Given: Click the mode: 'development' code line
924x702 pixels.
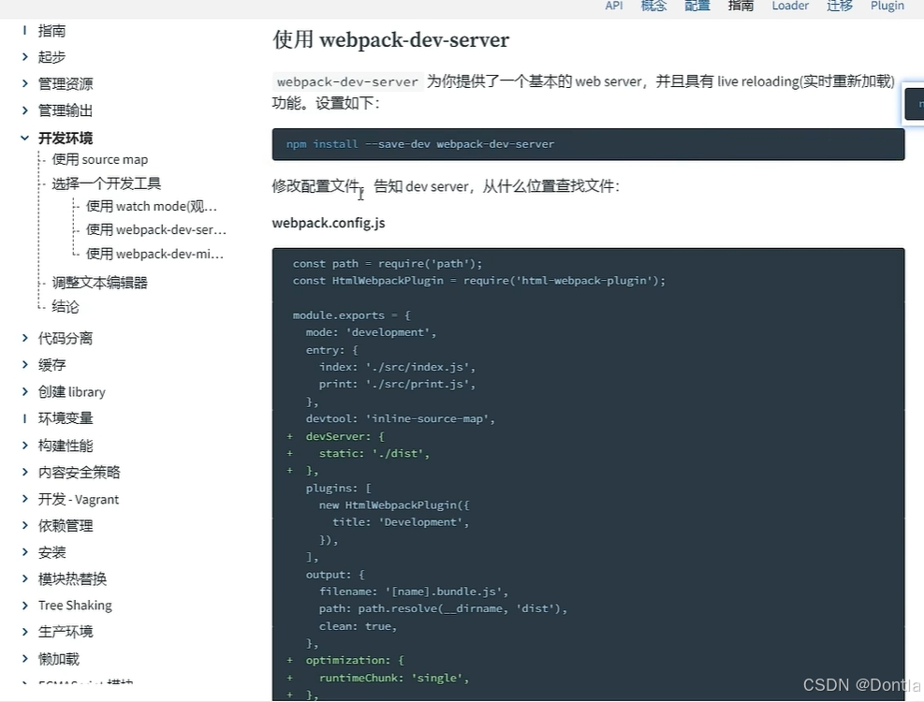Looking at the screenshot, I should click(371, 332).
